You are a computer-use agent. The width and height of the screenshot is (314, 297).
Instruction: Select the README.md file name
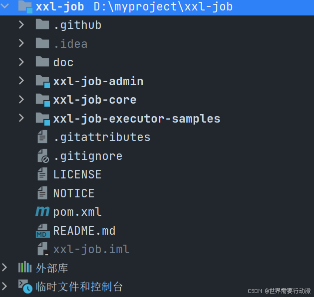(x=84, y=231)
